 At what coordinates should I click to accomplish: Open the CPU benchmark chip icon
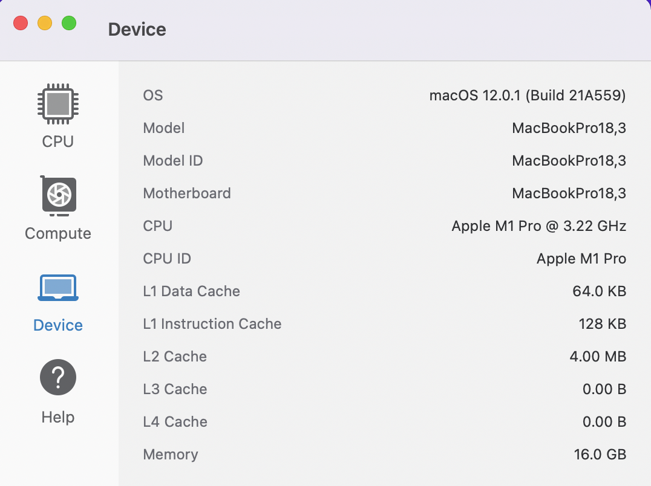[x=58, y=104]
